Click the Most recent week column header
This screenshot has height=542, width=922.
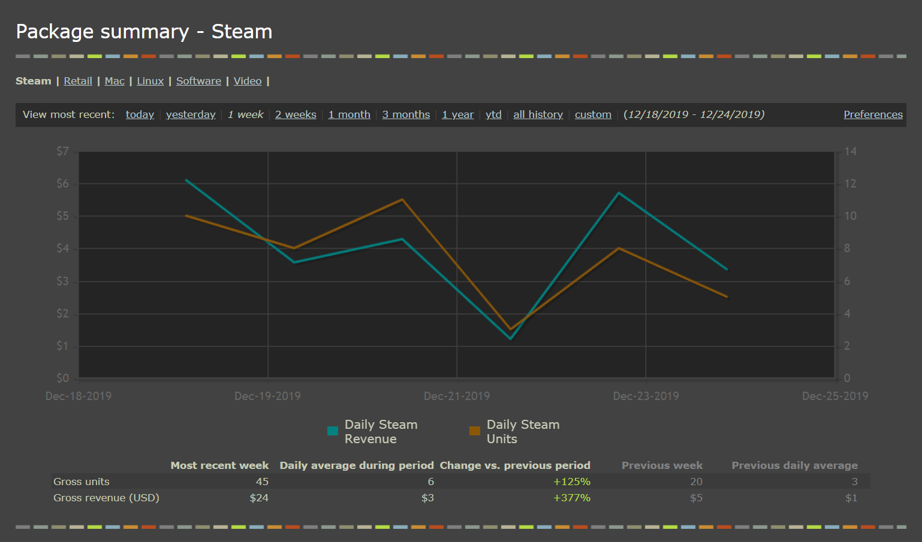(x=219, y=465)
